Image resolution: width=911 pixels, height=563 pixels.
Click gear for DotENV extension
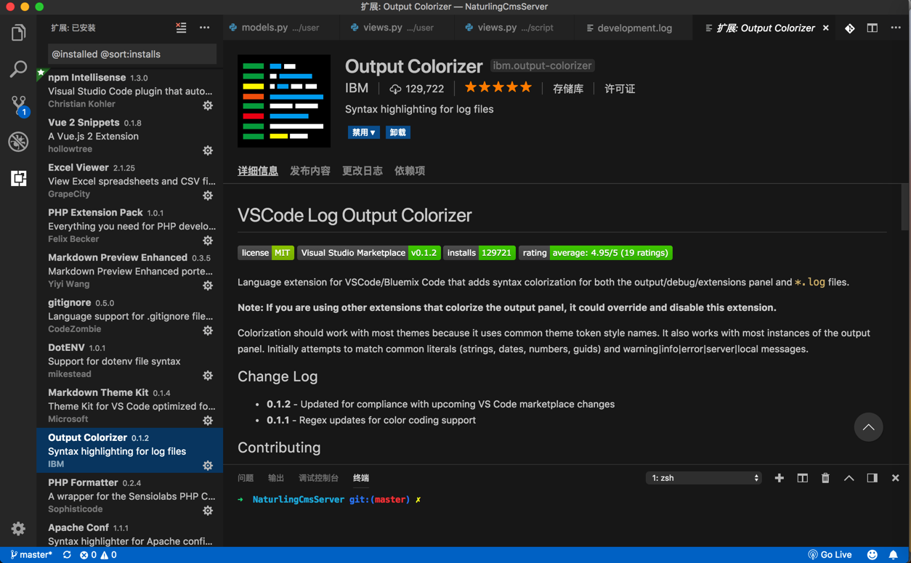pyautogui.click(x=208, y=376)
